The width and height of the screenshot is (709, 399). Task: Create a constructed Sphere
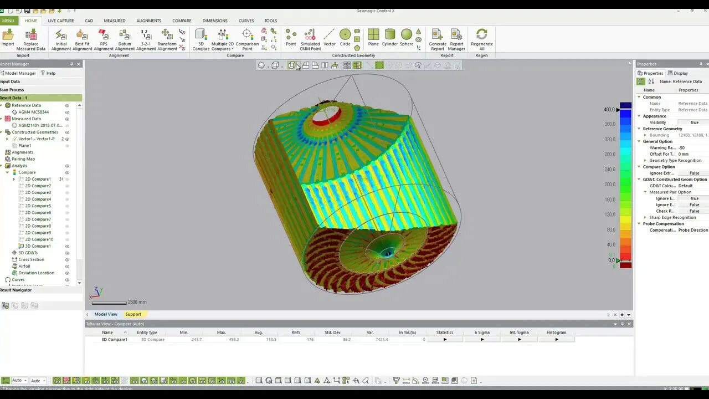click(x=407, y=38)
